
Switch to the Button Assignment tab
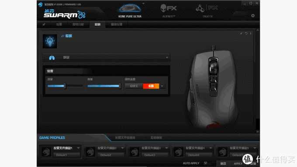tap(78, 24)
